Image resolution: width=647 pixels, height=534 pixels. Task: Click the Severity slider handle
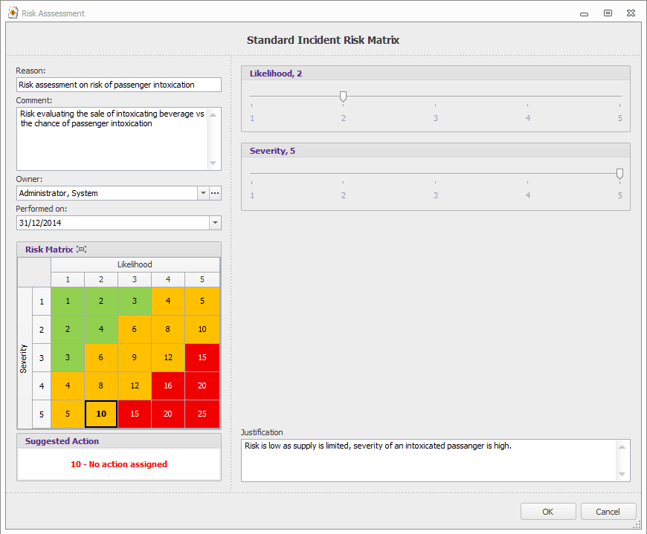(x=619, y=172)
